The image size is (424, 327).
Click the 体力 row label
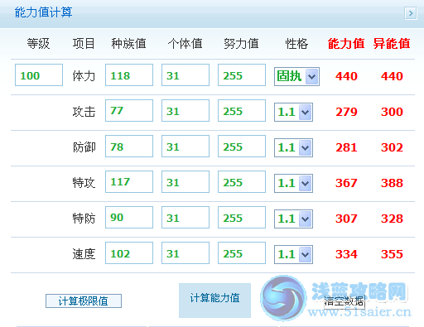point(84,76)
